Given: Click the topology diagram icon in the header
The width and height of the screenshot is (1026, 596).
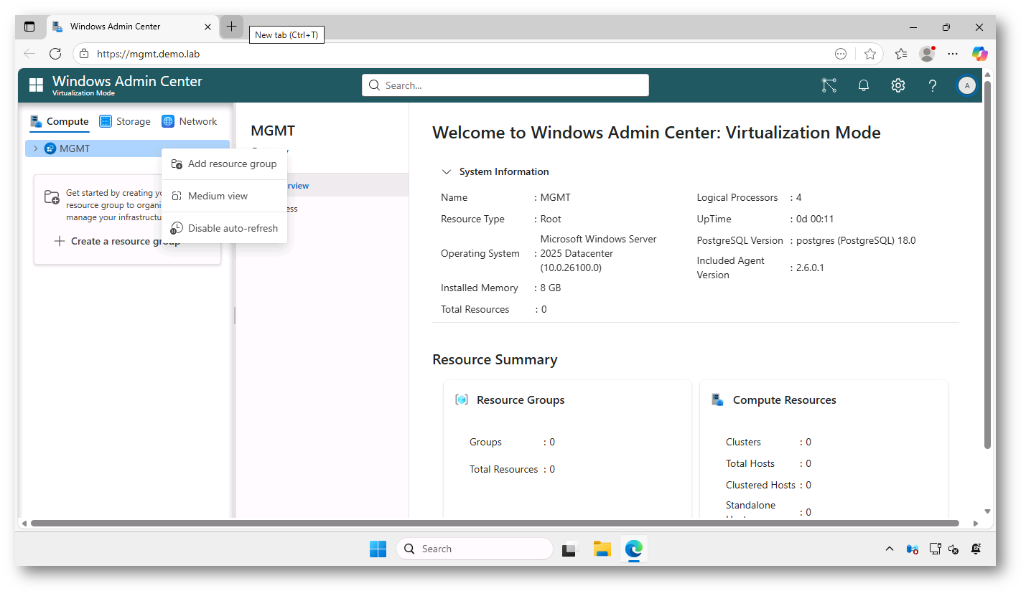Looking at the screenshot, I should (x=829, y=85).
